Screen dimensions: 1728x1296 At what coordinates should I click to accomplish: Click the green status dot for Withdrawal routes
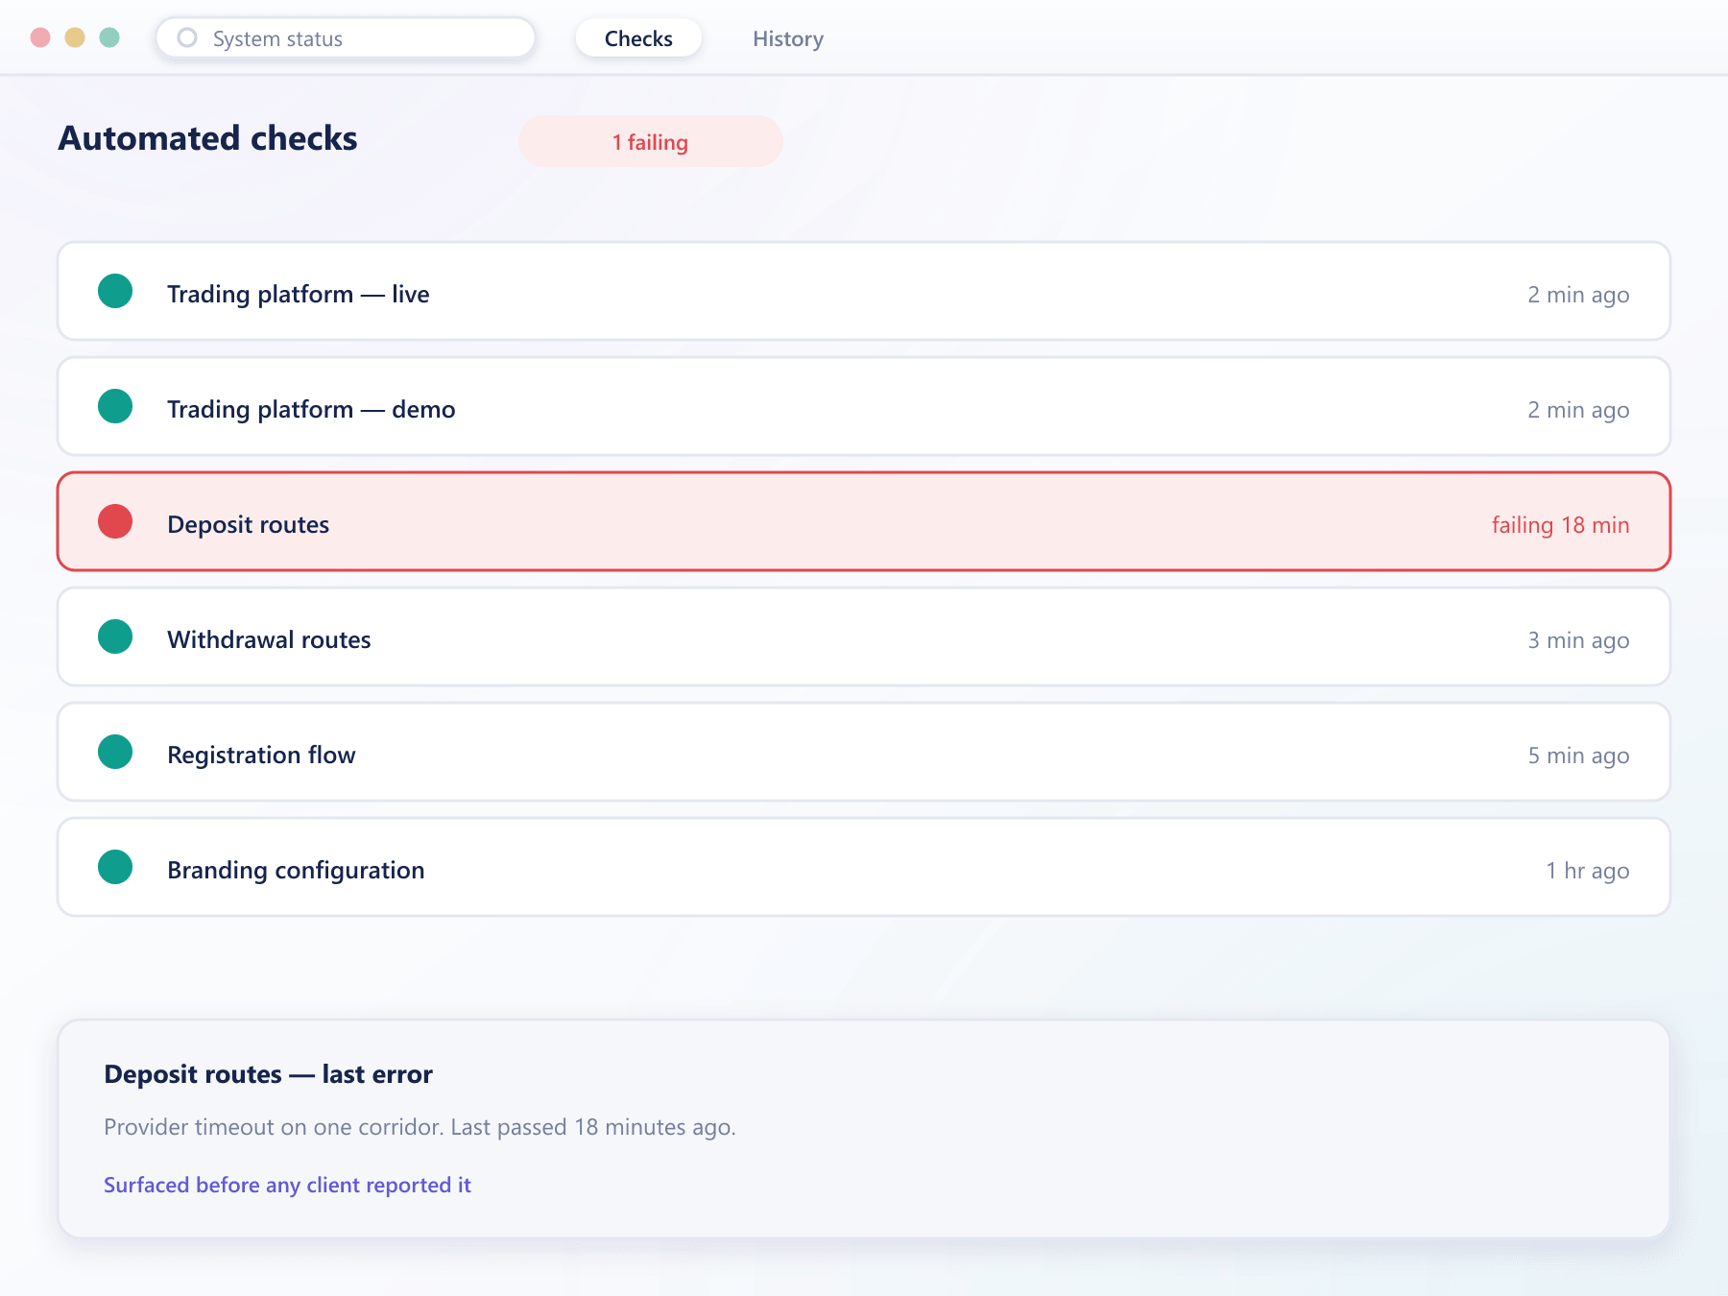115,636
